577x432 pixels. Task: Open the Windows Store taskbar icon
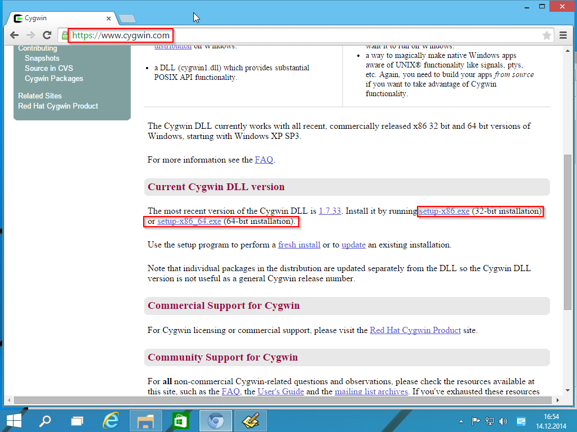[x=180, y=421]
